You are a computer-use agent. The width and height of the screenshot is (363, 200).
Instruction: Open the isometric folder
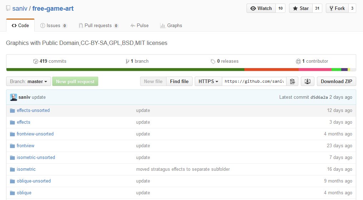click(26, 169)
